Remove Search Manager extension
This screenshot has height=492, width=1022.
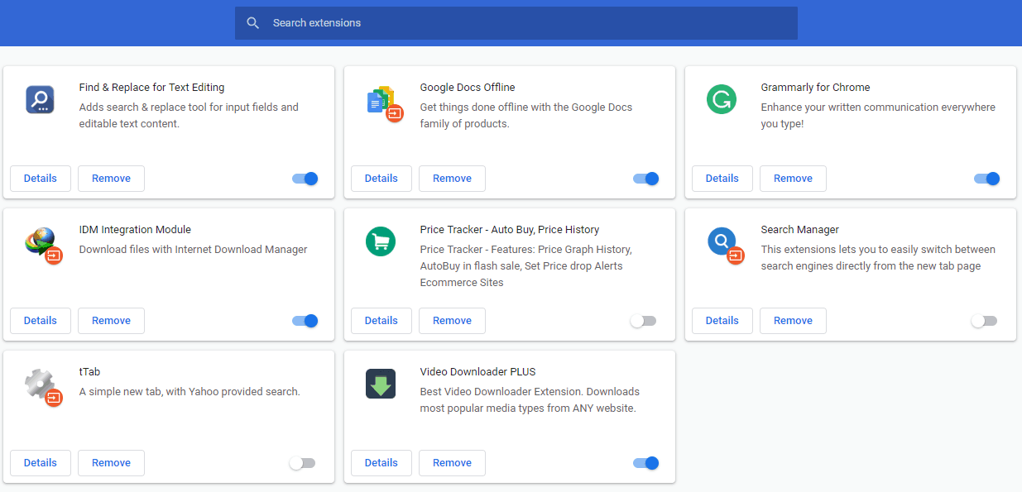(x=793, y=321)
